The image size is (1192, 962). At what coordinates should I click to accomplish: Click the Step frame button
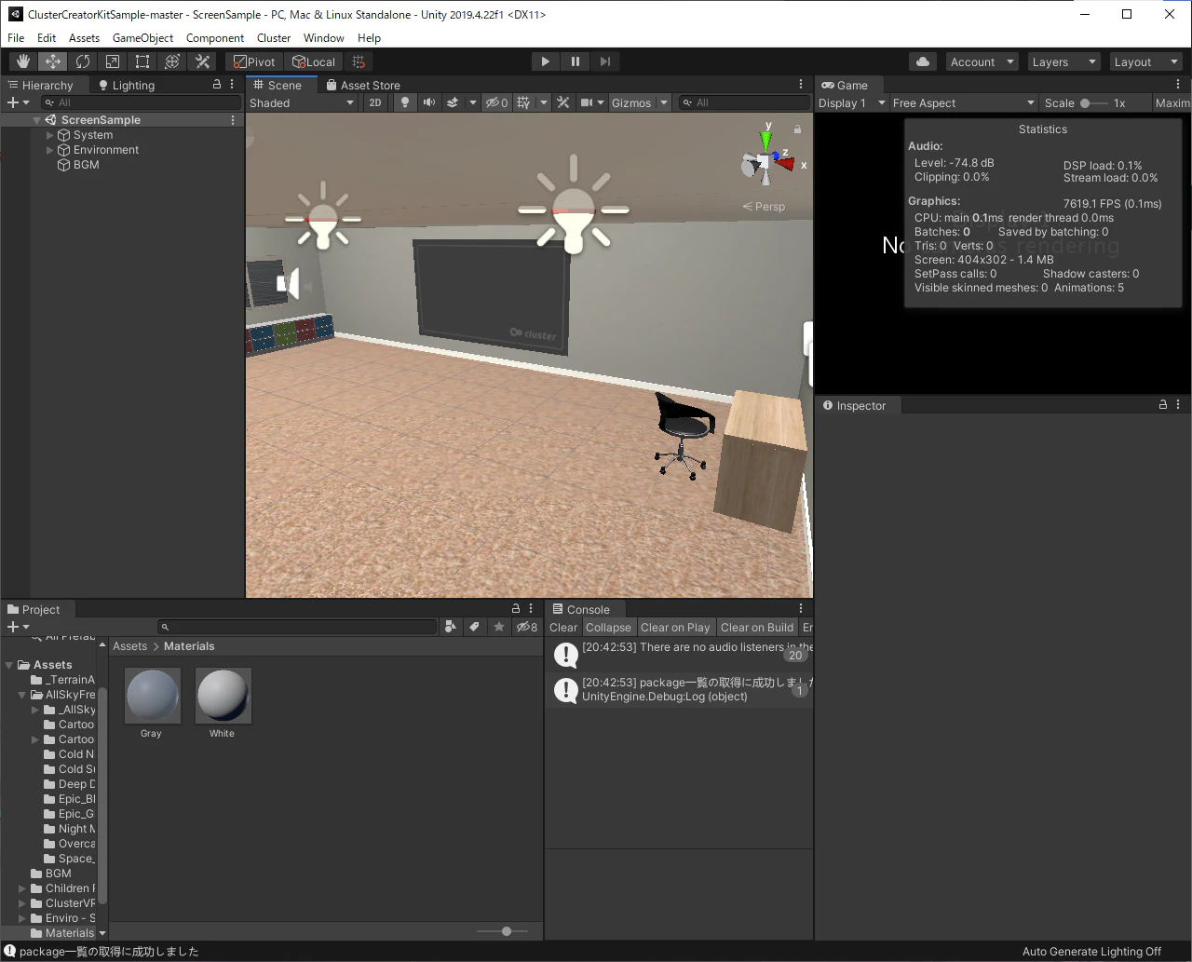point(605,61)
